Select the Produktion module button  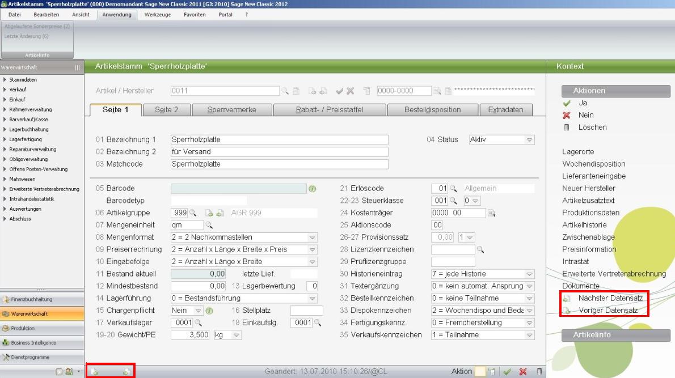tap(42, 328)
